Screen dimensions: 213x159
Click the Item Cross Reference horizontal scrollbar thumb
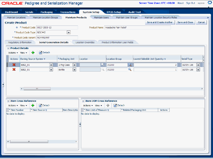tap(29, 142)
